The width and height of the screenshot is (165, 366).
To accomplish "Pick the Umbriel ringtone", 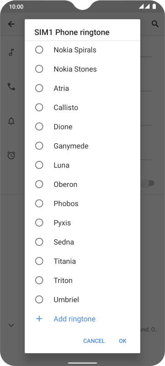I will pyautogui.click(x=82, y=299).
